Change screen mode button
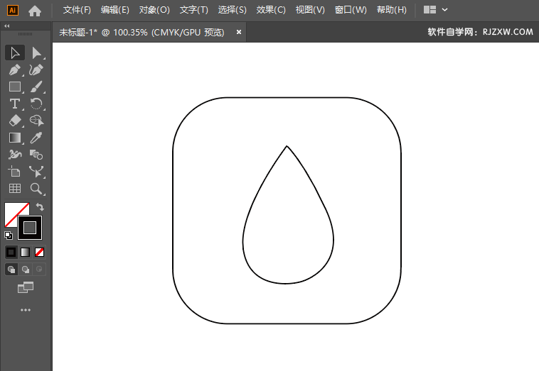Screen dimensions: 539x371 pyautogui.click(x=26, y=287)
